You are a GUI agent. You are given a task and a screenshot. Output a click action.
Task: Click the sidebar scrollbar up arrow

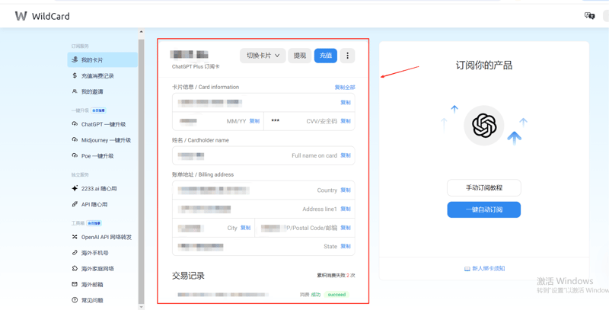click(x=141, y=32)
